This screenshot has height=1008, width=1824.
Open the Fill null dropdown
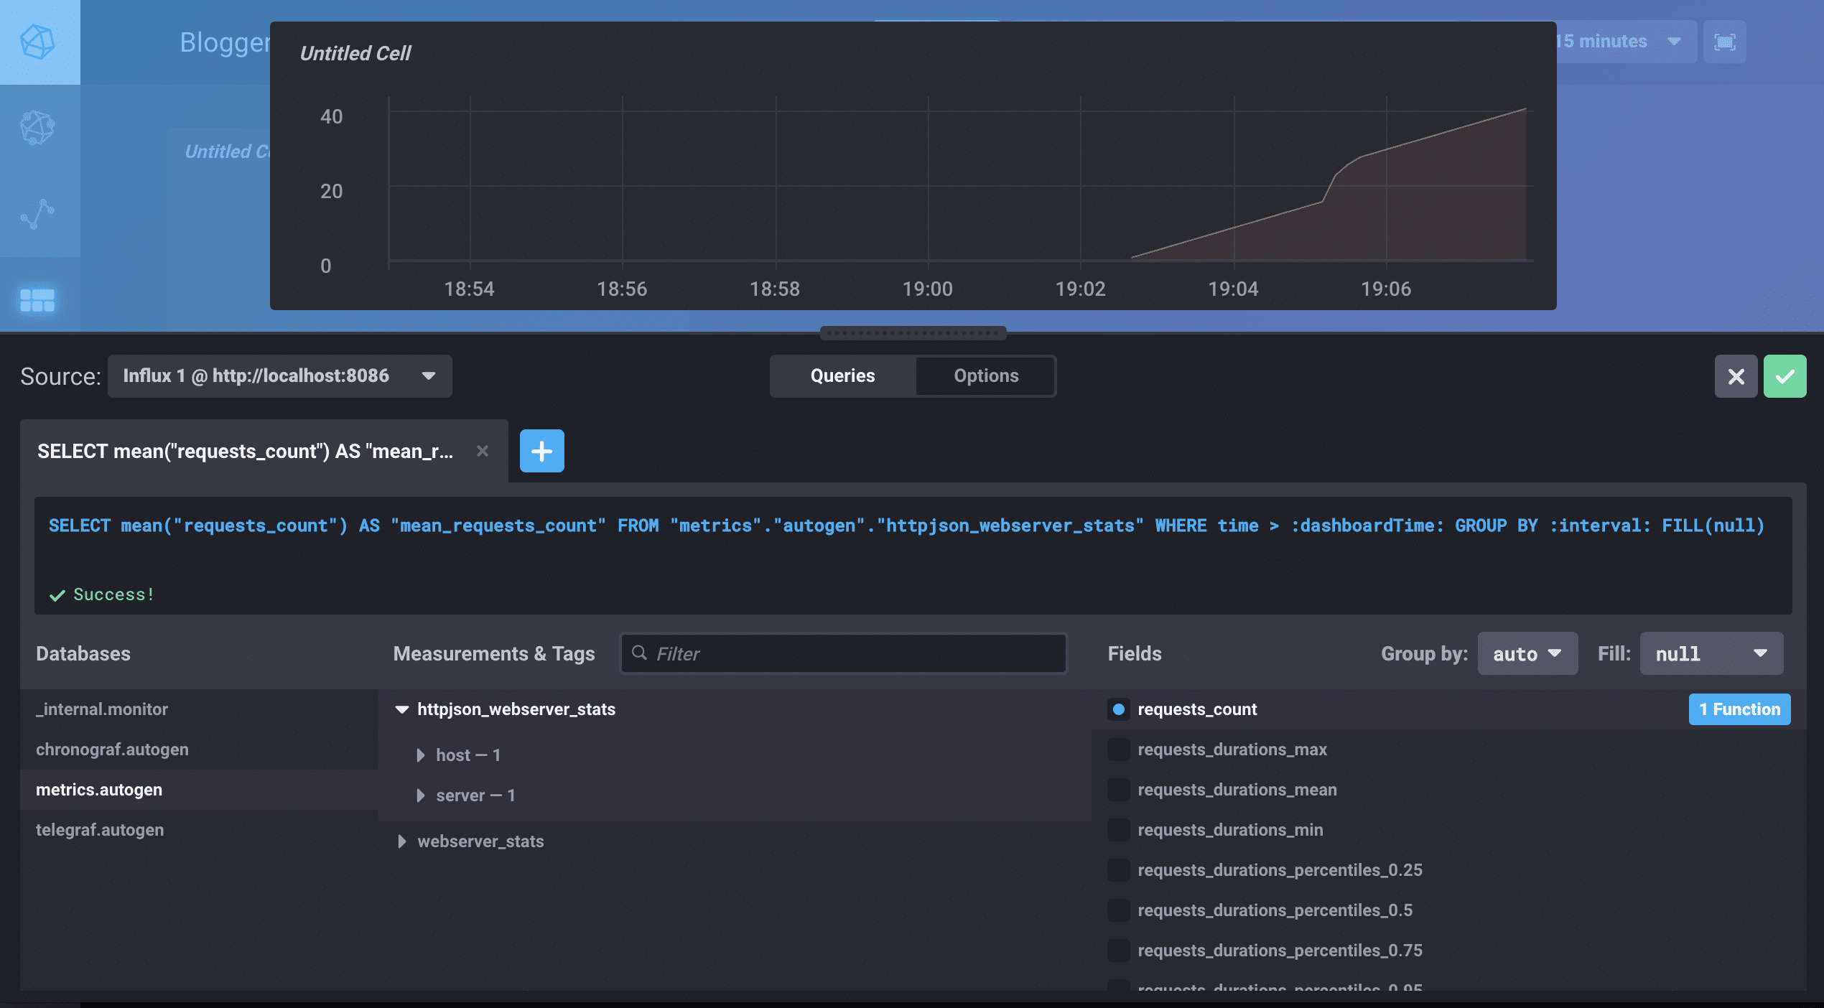click(x=1711, y=653)
